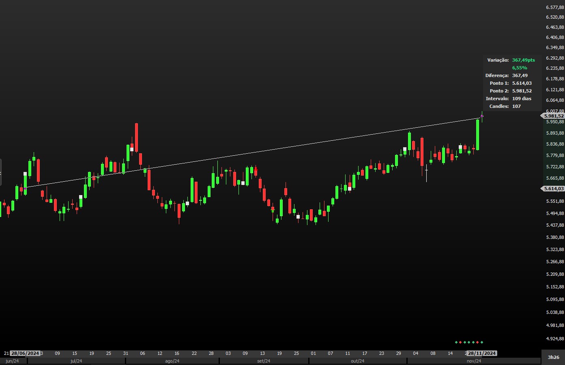The image size is (565, 365).
Task: Select the out/24 month segment
Action: point(357,361)
